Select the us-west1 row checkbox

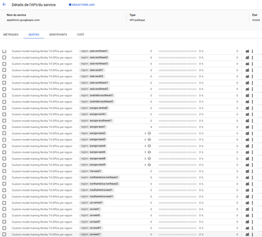(4, 234)
